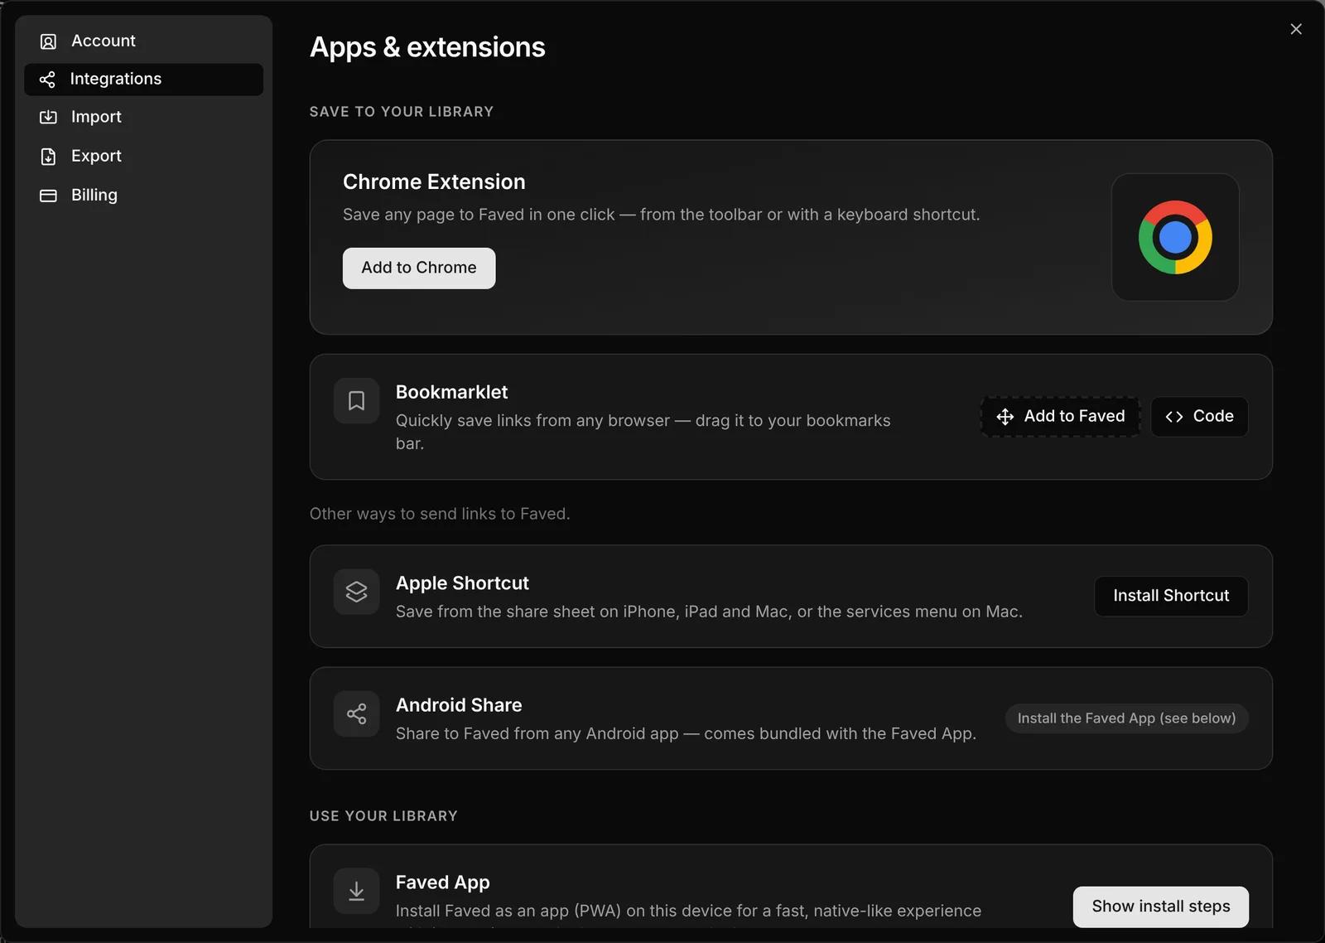Select Integrations in the sidebar
This screenshot has width=1325, height=943.
pyautogui.click(x=143, y=80)
